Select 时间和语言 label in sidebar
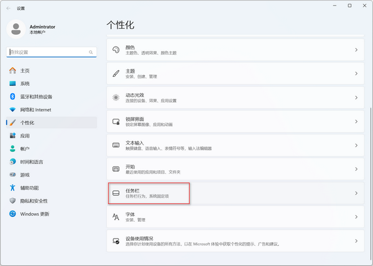This screenshot has width=373, height=266. click(32, 162)
